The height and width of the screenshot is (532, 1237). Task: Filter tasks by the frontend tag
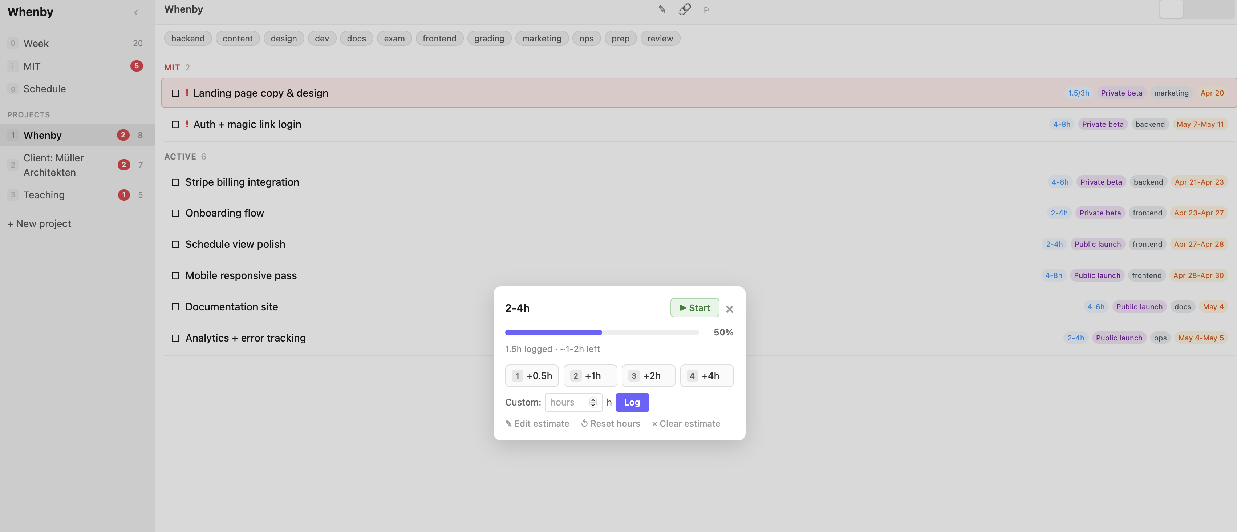tap(439, 38)
